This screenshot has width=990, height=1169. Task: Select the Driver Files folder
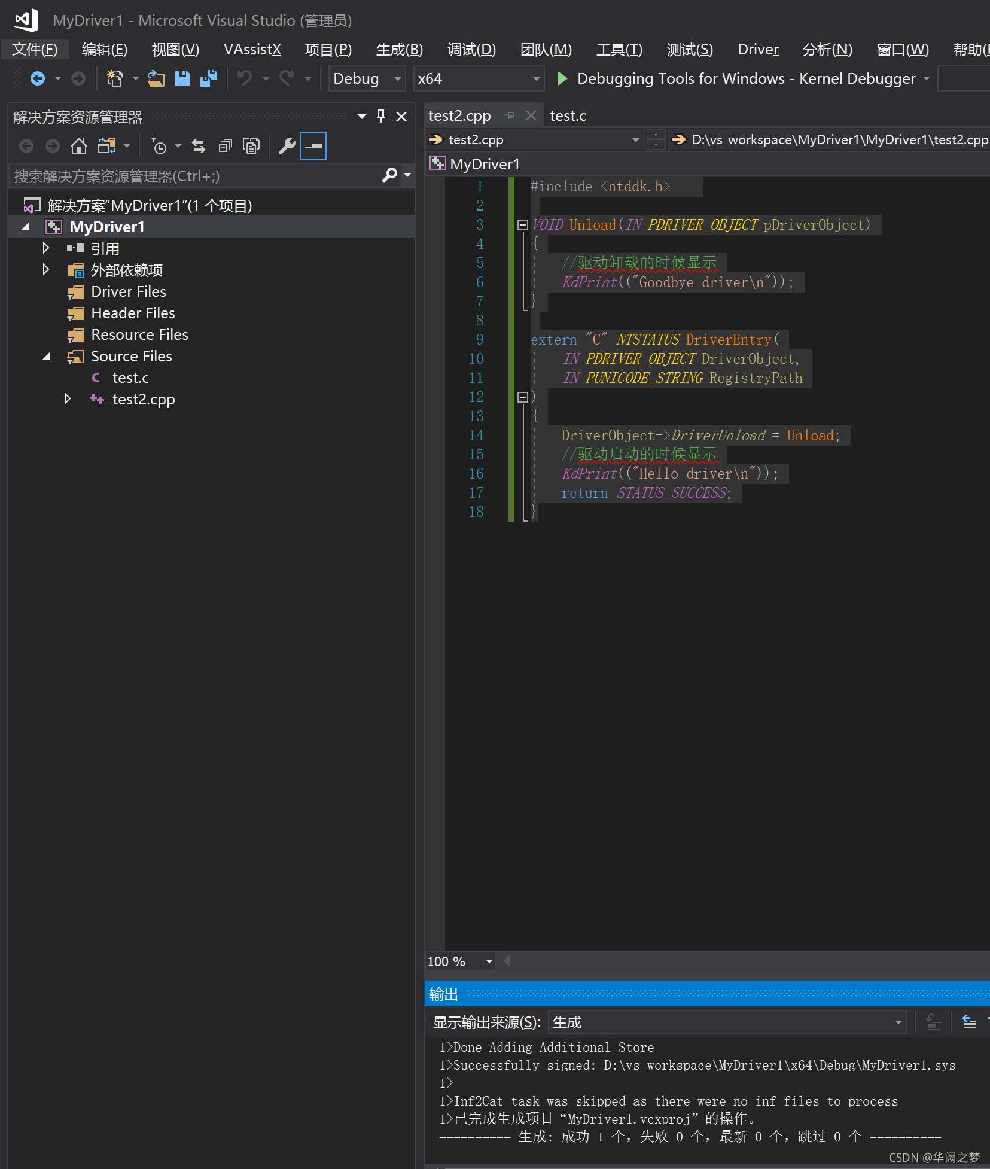click(129, 291)
